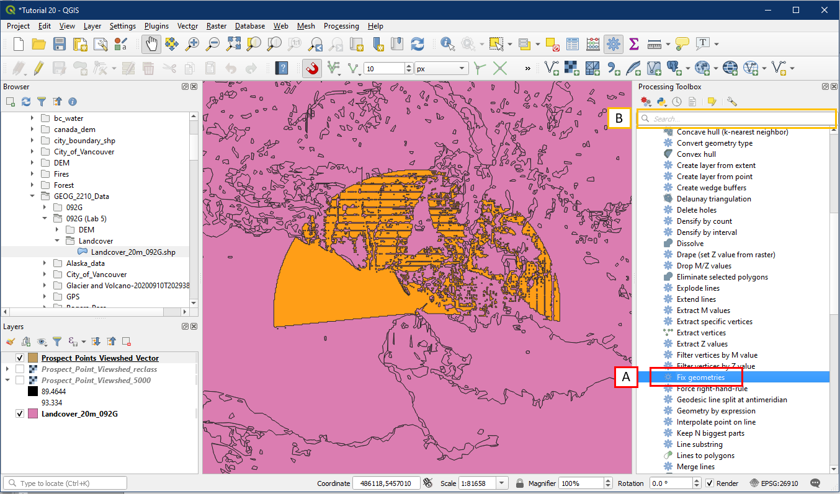Screen dimensions: 840x494
Task: Open the attribute table icon
Action: point(573,44)
